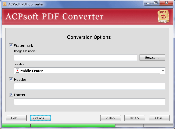Maximize the ACPsoft PDF Converter window
This screenshot has width=175, height=129.
[x=156, y=3]
